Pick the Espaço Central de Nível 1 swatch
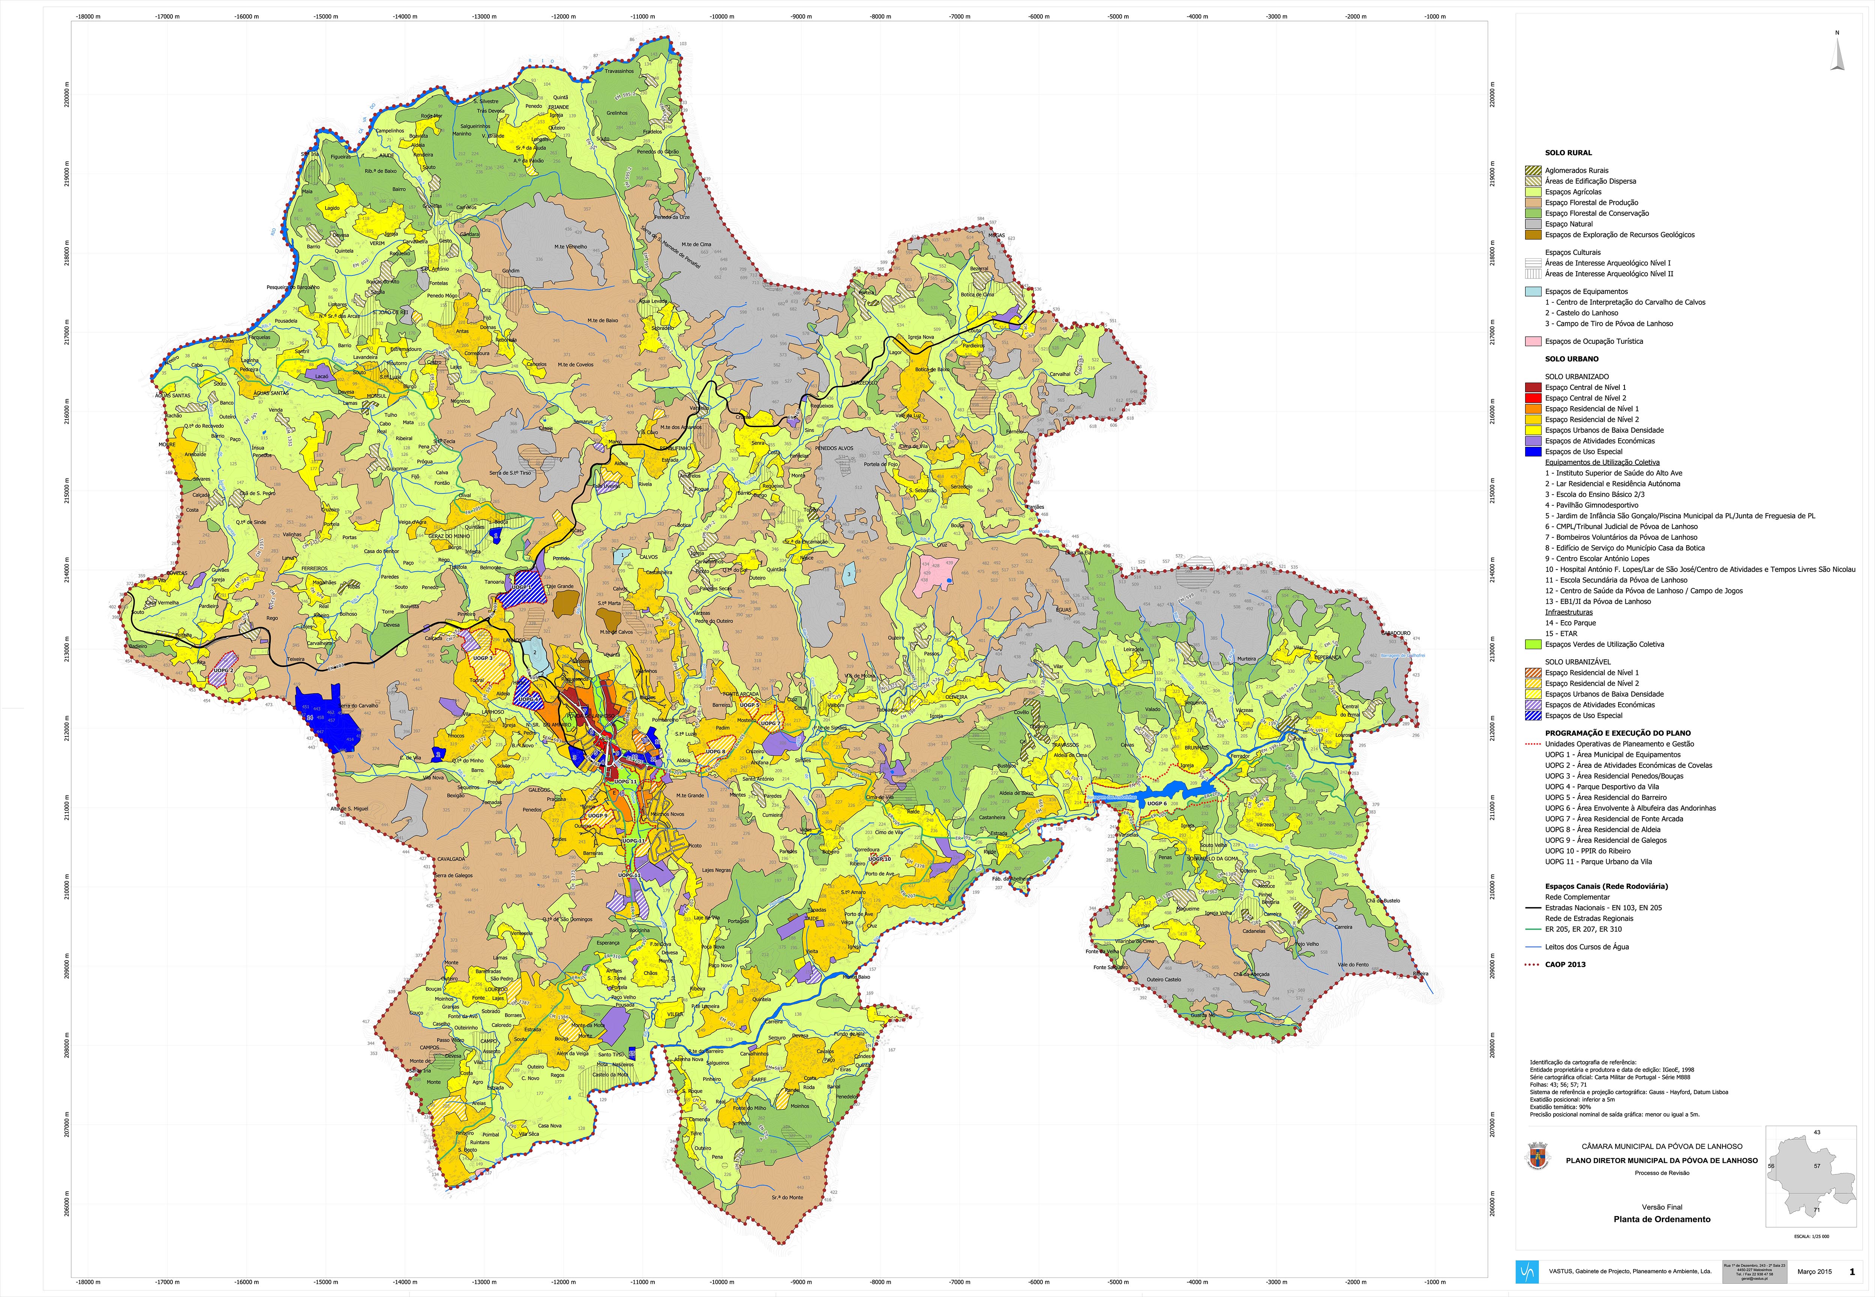 point(1533,388)
